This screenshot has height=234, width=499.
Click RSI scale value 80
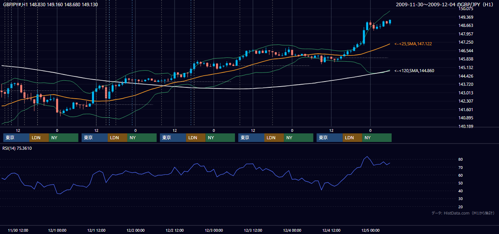[461, 160]
